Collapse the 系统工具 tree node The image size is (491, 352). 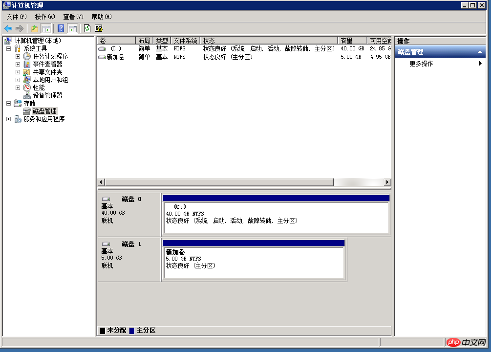click(9, 48)
